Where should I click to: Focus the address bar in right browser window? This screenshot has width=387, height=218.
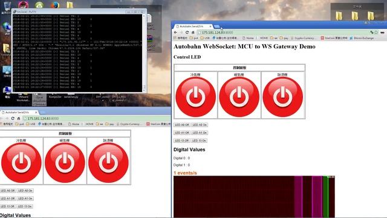284,32
